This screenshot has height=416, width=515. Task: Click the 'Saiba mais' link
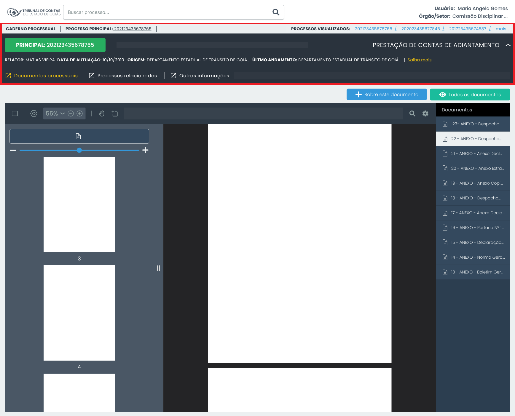[x=419, y=60]
